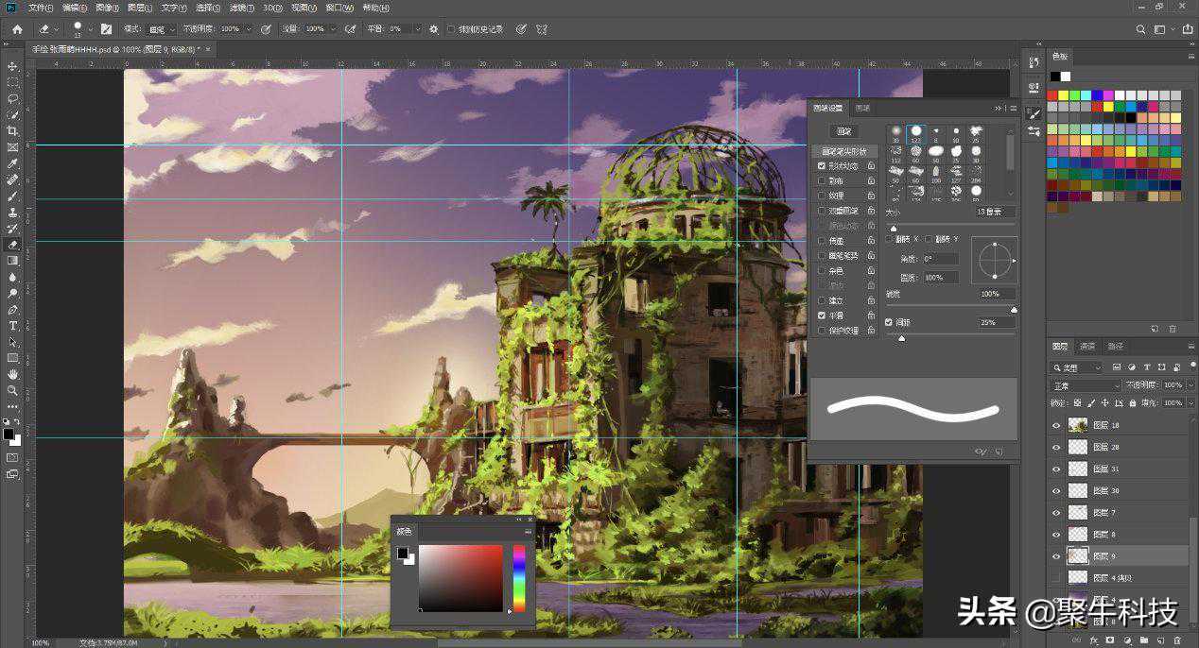Switch to the 通道 (Channels) tab
1199x648 pixels.
(1087, 347)
